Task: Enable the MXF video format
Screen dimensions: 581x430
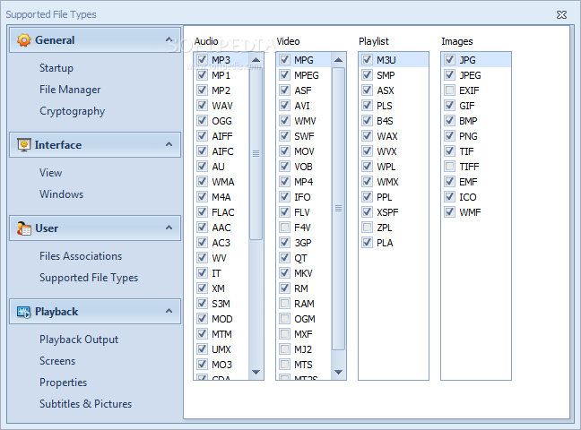Action: tap(284, 334)
